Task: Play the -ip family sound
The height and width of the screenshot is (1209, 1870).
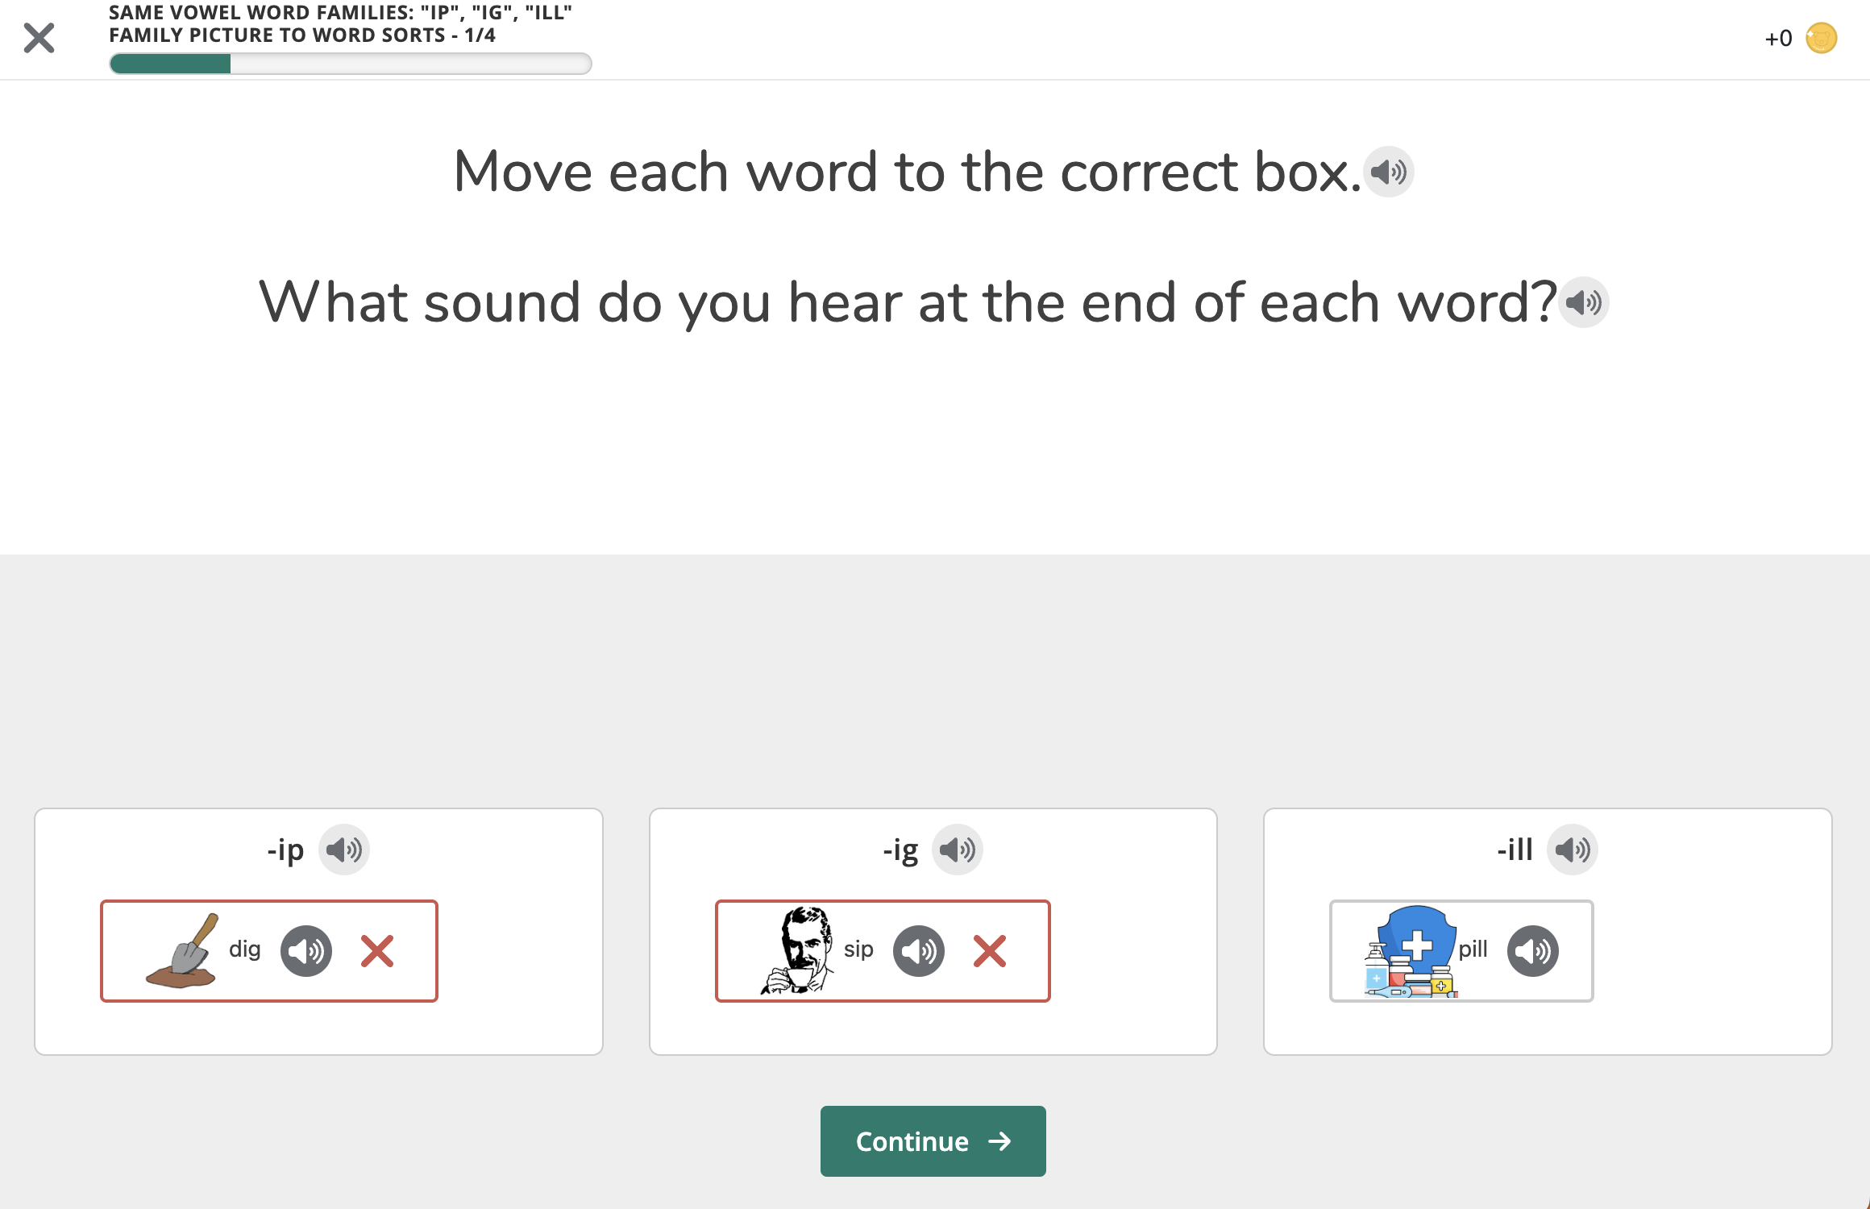Action: point(344,850)
